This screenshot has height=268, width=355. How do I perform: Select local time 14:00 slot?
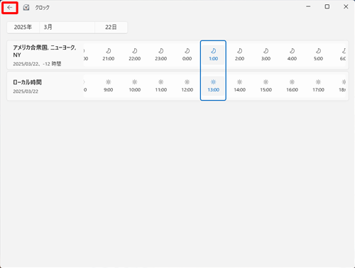click(239, 86)
